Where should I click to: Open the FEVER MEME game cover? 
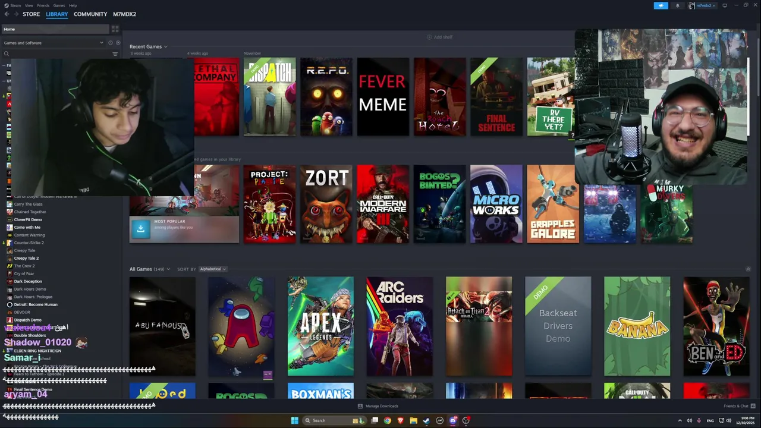click(383, 97)
